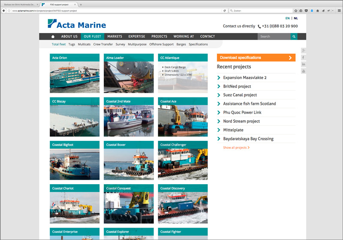Reload the page with the refresh icon
Screen dimensions: 343x240
[224, 11]
